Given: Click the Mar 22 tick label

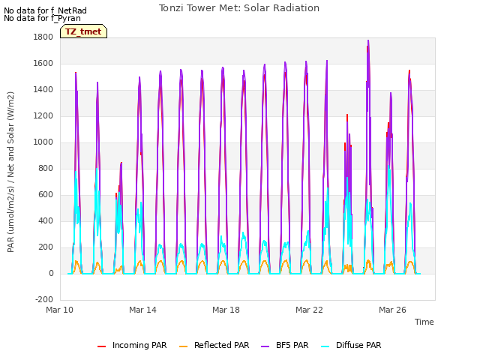Looking at the screenshot, I should [x=309, y=310].
